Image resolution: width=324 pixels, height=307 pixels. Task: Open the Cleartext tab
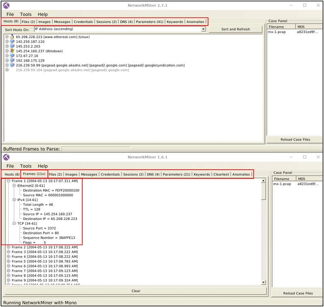tap(221, 175)
